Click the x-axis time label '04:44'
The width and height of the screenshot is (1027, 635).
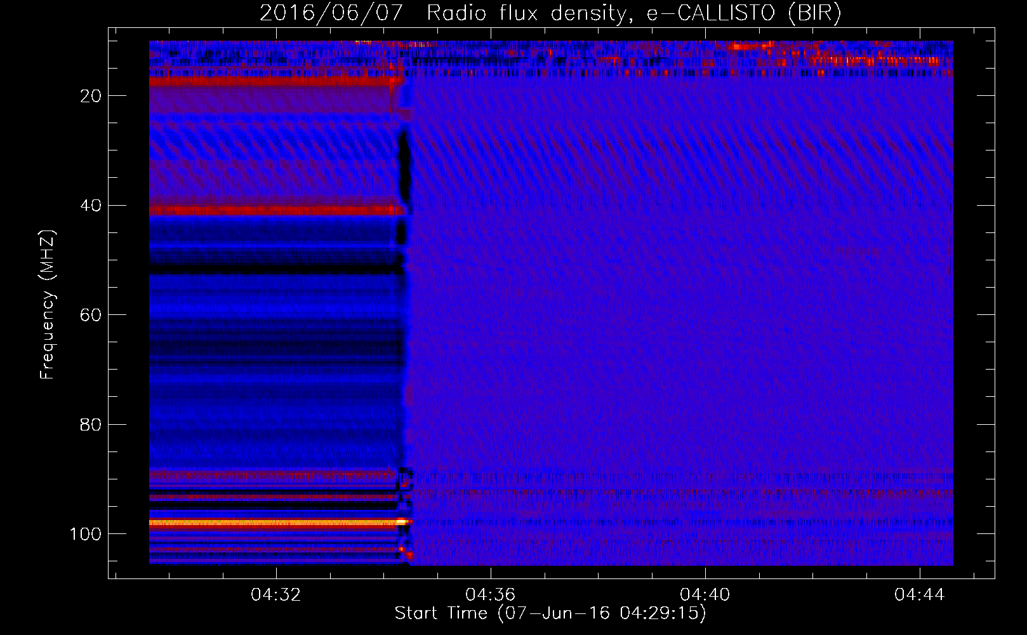pyautogui.click(x=919, y=595)
